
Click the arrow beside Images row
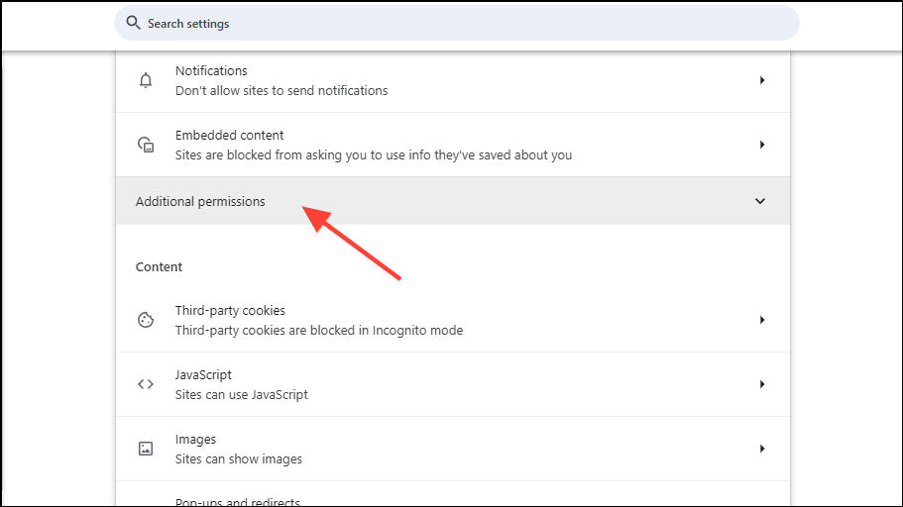coord(762,449)
